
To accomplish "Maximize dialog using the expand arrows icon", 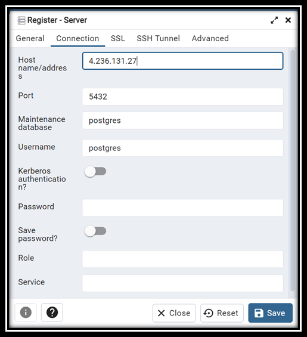I will [274, 20].
